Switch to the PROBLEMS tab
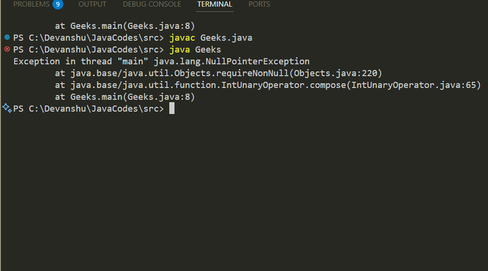This screenshot has width=488, height=271. coord(31,4)
